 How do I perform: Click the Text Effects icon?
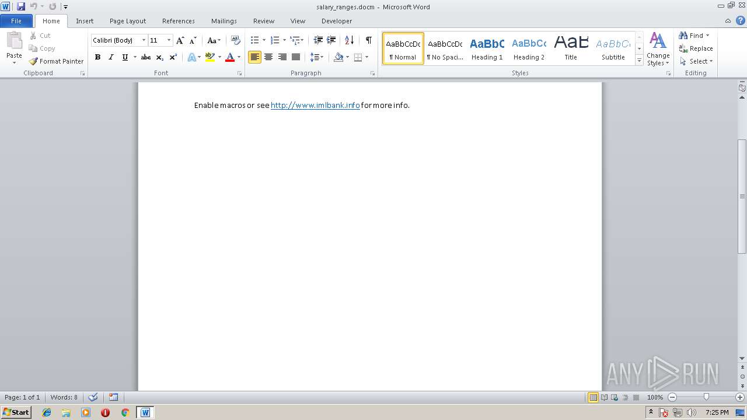[191, 57]
